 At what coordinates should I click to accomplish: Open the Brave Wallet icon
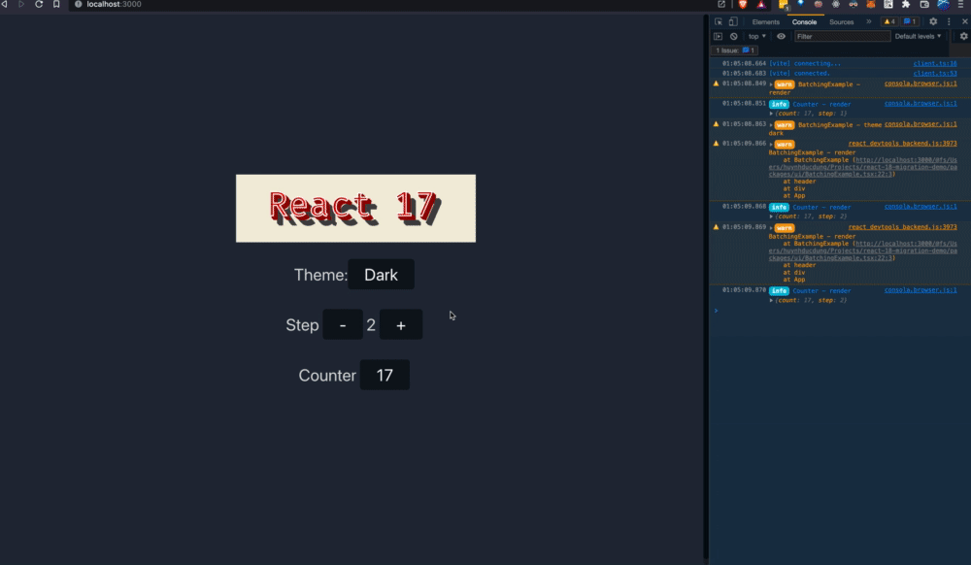924,4
